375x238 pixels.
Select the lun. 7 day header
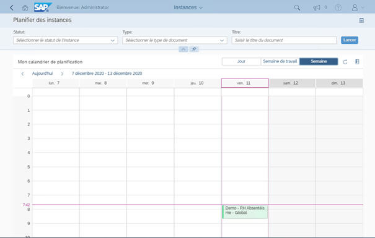tap(56, 83)
